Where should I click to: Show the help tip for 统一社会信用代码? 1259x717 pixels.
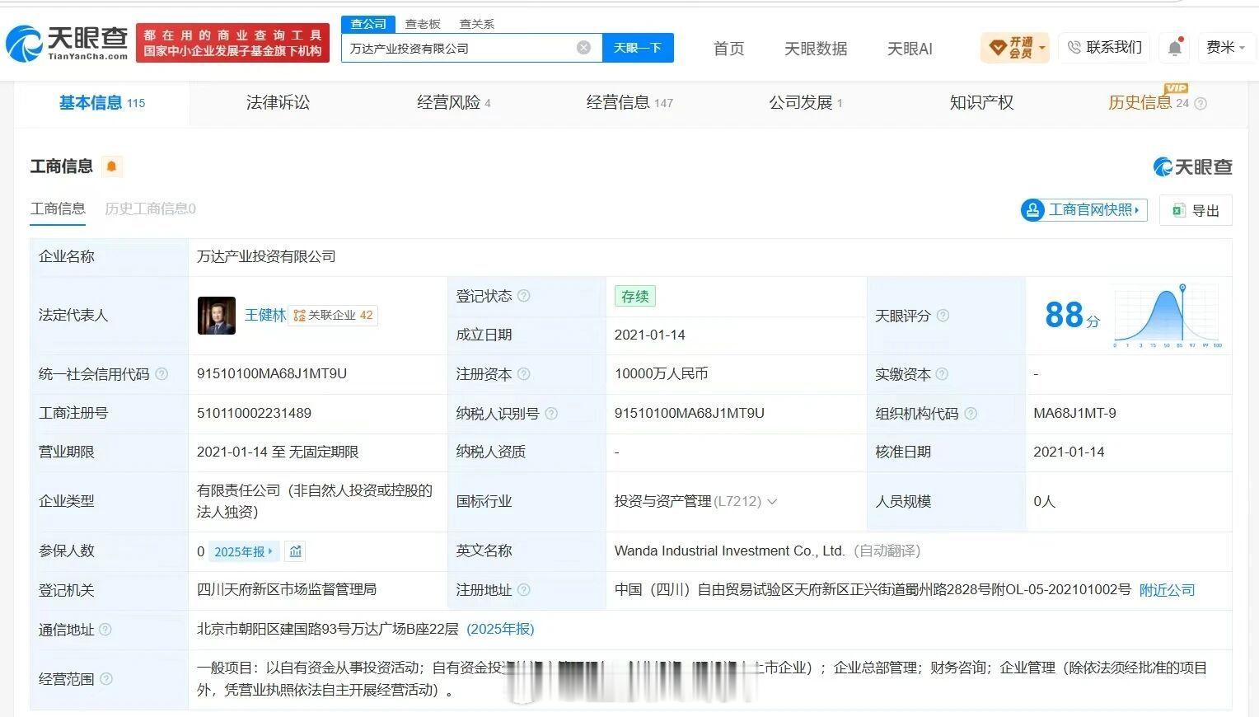point(161,374)
